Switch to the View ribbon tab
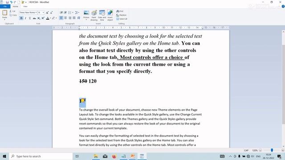This screenshot has height=160, width=285. point(25,7)
